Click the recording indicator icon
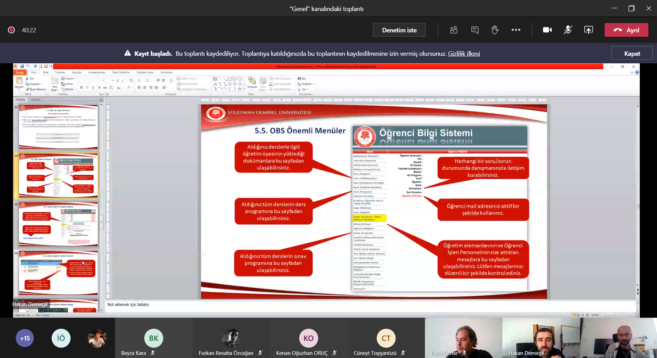Viewport: 657px width, 358px height. pos(11,30)
